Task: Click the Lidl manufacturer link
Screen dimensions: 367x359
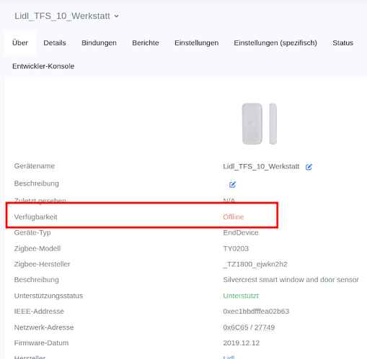Action: pos(229,357)
